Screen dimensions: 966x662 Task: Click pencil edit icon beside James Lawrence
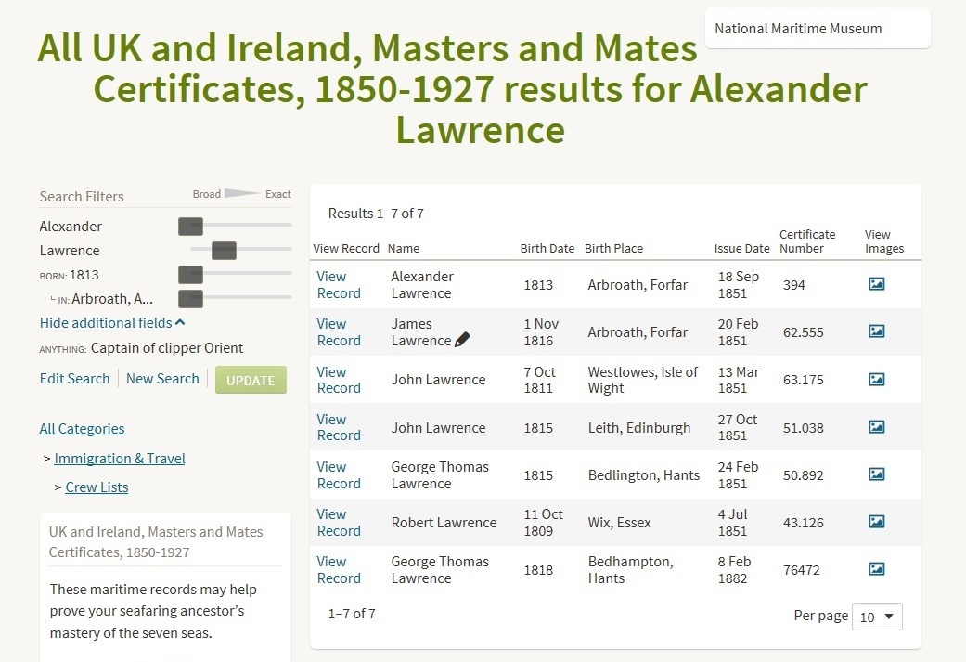click(462, 340)
